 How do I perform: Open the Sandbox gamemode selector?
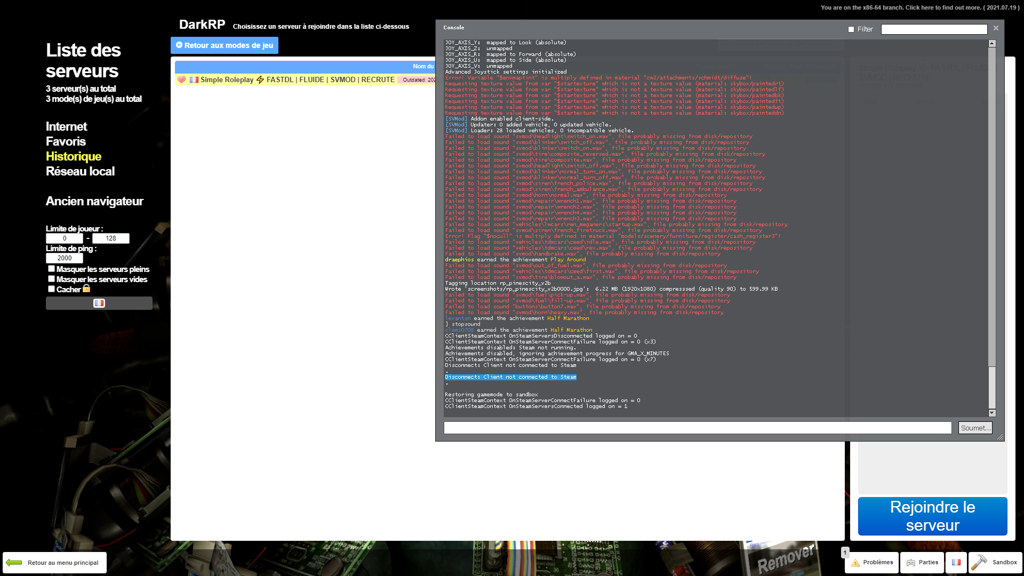click(x=995, y=563)
